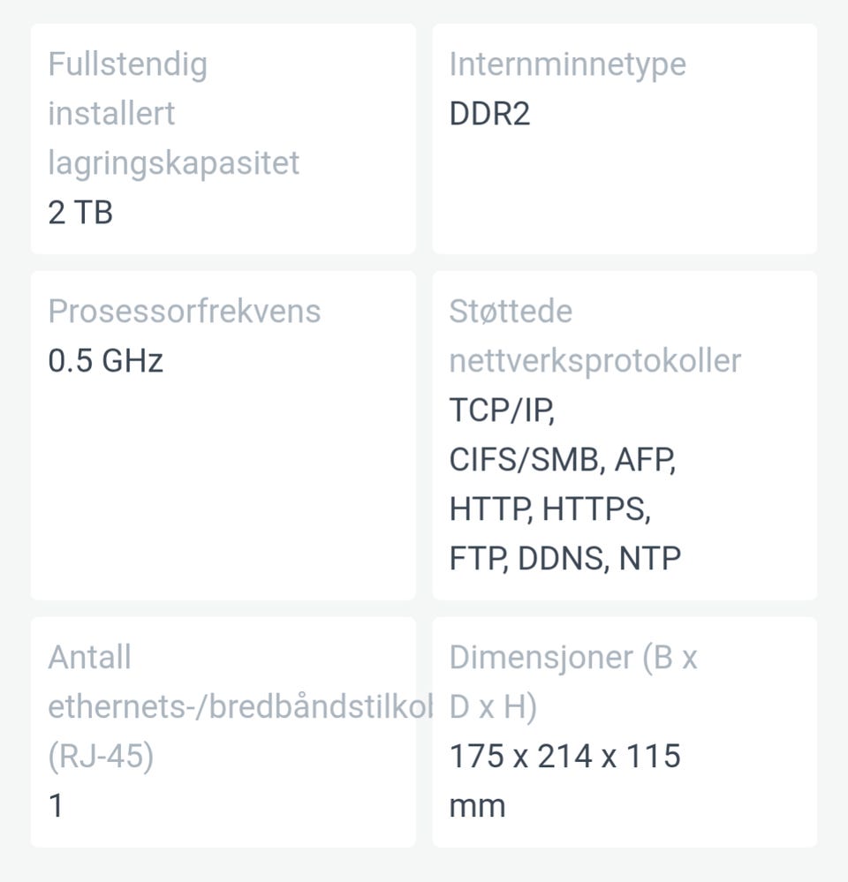848x882 pixels.
Task: Select the Dimensjoner (B x label
Action: (572, 657)
